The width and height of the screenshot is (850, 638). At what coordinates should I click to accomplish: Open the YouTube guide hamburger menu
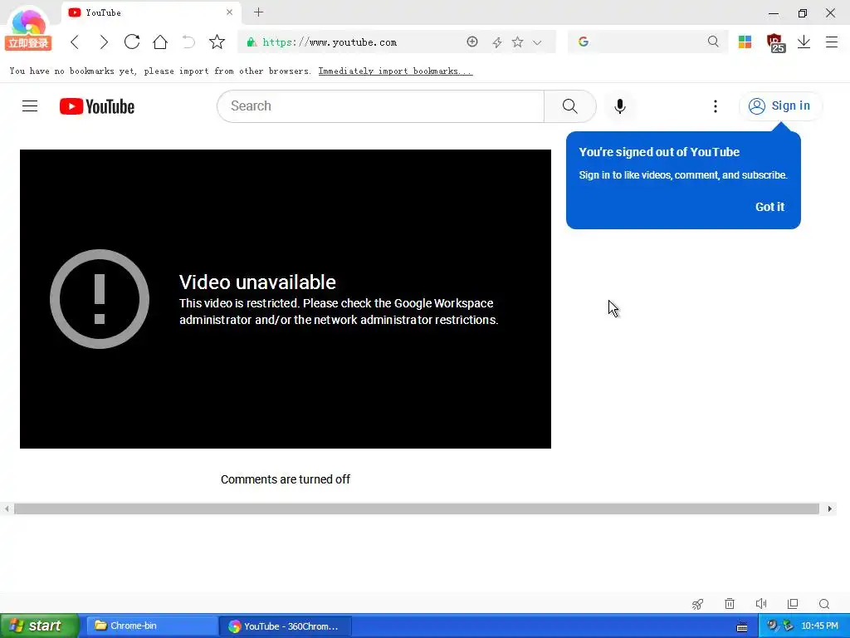(30, 106)
